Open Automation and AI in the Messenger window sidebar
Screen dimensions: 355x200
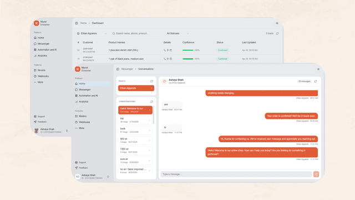[87, 96]
